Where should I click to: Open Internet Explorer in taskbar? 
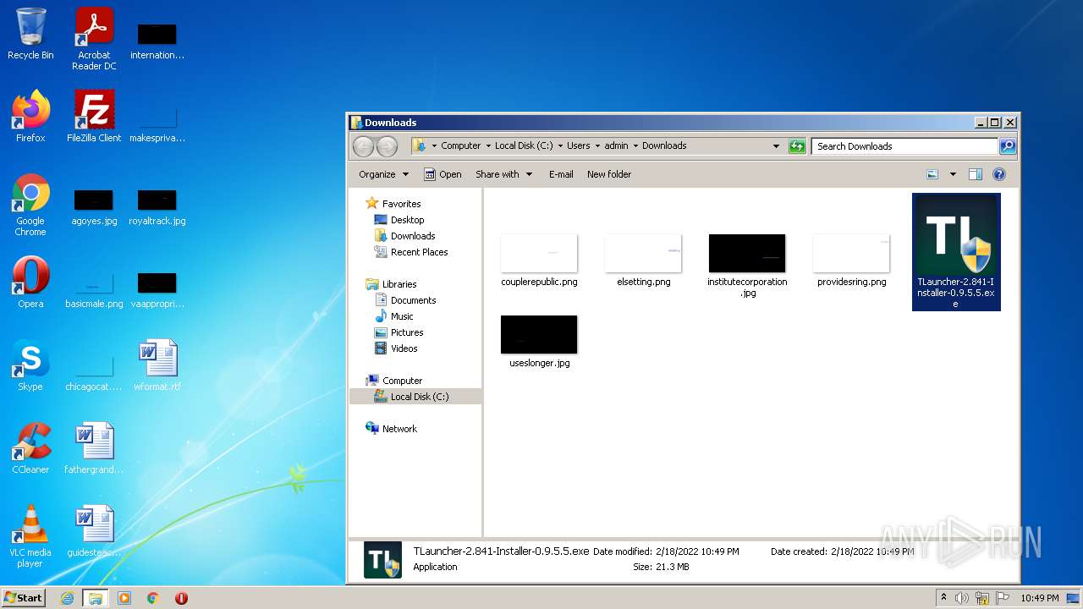68,598
